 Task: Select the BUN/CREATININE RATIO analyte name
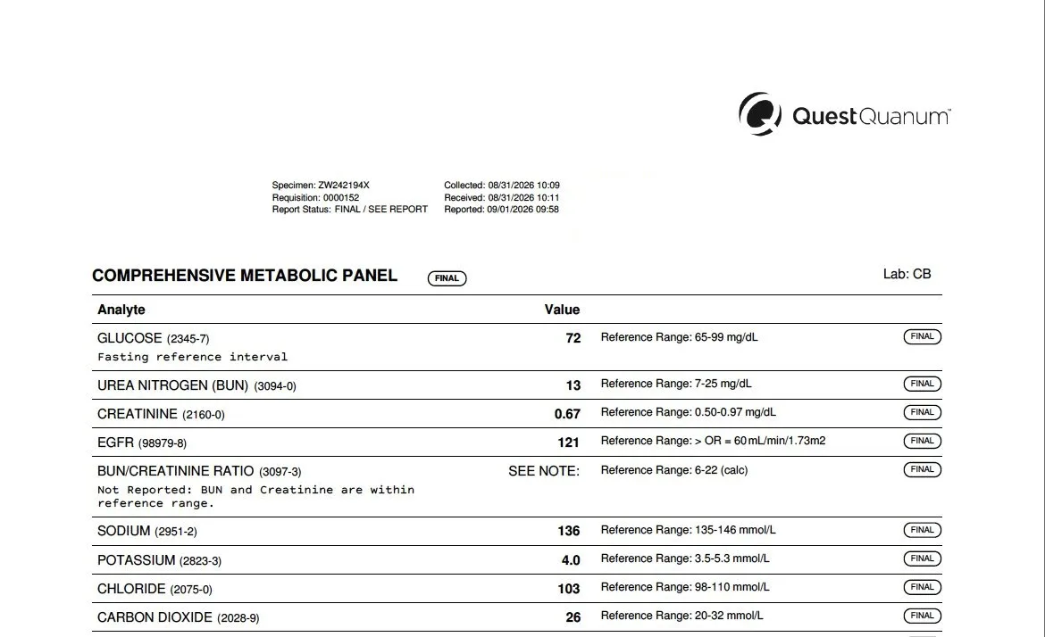pyautogui.click(x=199, y=471)
